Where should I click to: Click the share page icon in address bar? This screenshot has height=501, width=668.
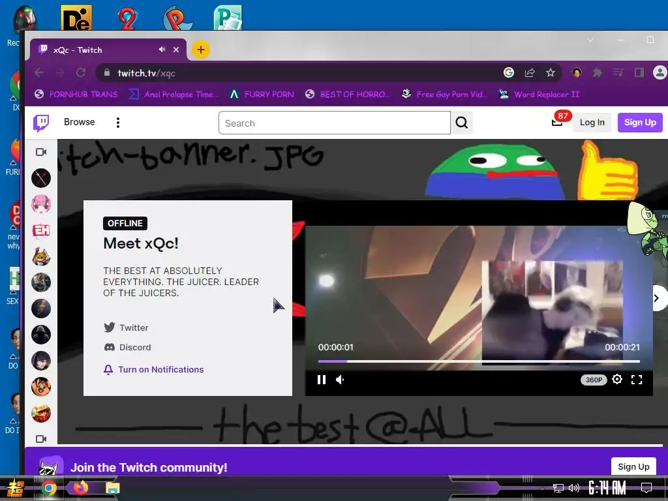530,73
